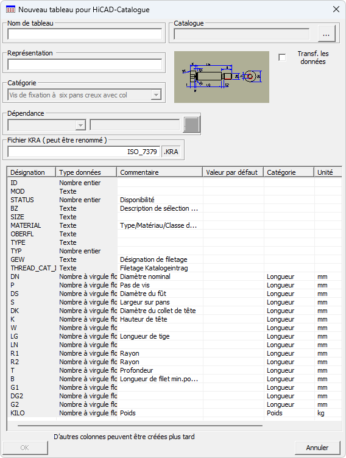Open the Catégorie dropdown arrow

[156, 95]
